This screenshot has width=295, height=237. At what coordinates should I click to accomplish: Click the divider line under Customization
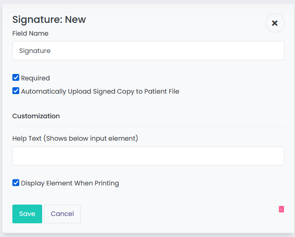148,127
